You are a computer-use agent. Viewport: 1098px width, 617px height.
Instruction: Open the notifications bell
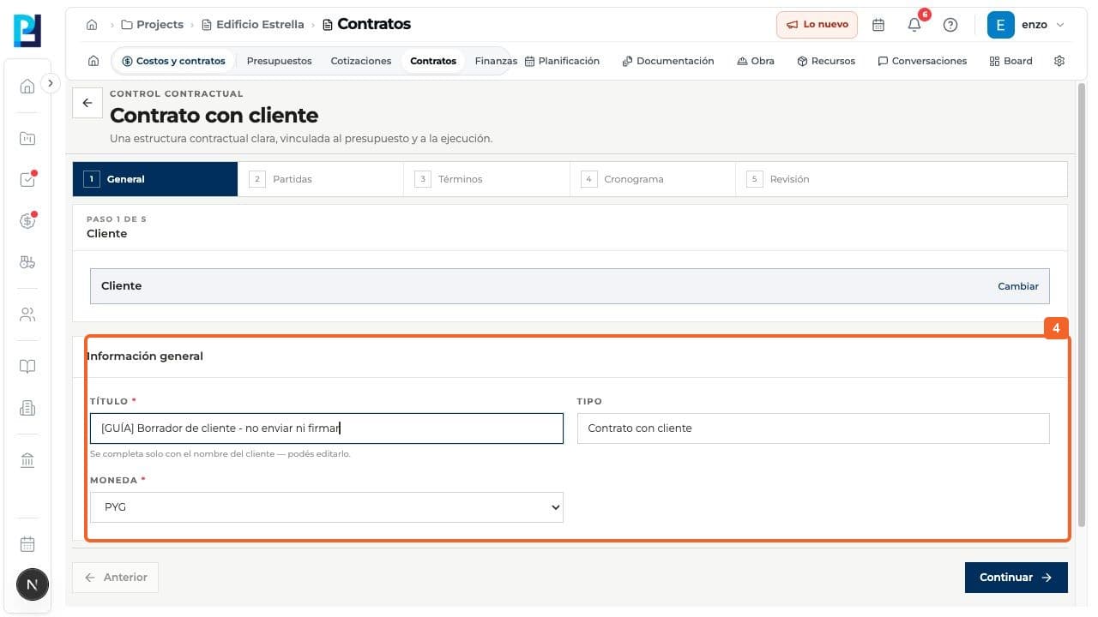click(914, 25)
